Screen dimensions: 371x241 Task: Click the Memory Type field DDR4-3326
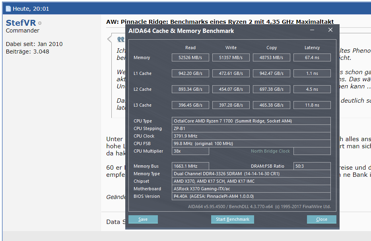(251, 174)
